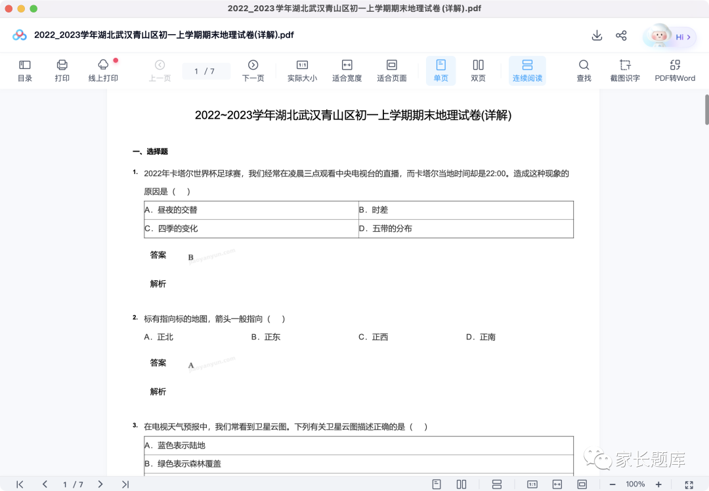The height and width of the screenshot is (491, 709).
Task: Click question 2 option C. 正西
Action: (x=374, y=337)
